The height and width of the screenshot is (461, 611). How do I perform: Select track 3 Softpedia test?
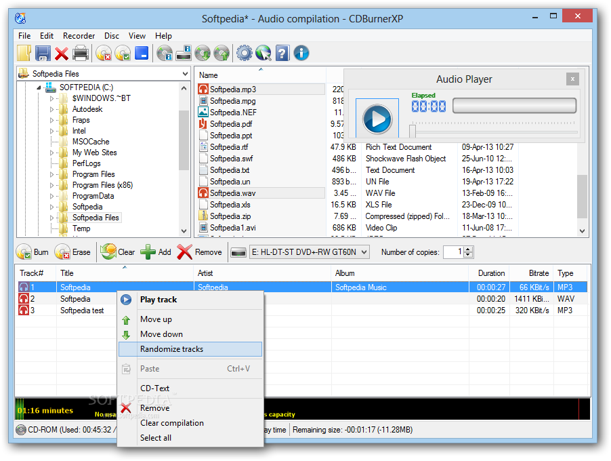[301, 310]
